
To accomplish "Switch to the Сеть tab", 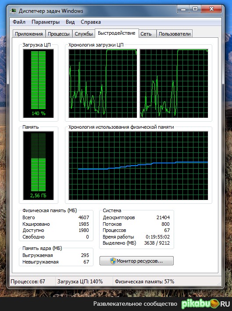I will pyautogui.click(x=146, y=34).
